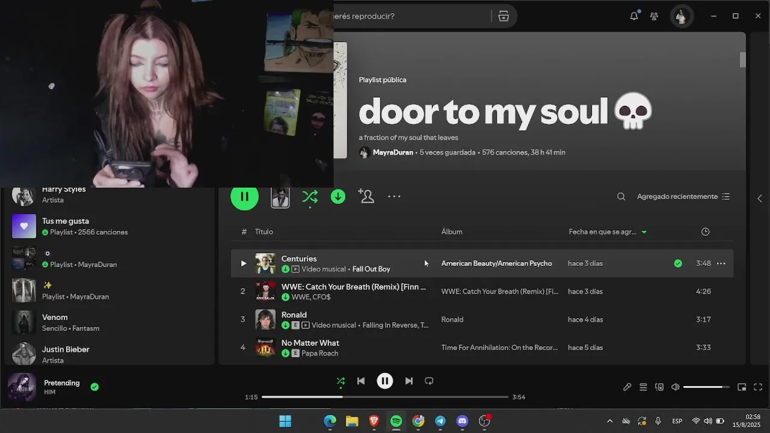
Task: Click the search field ¿Qué quieres reproducir?
Action: click(x=411, y=16)
